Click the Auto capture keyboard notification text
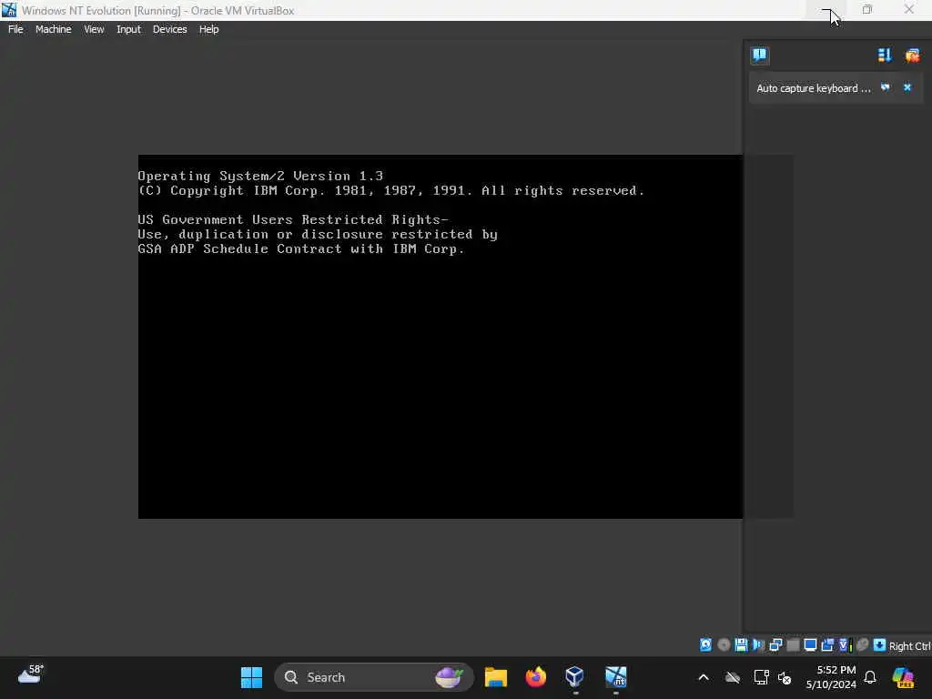 tap(813, 88)
